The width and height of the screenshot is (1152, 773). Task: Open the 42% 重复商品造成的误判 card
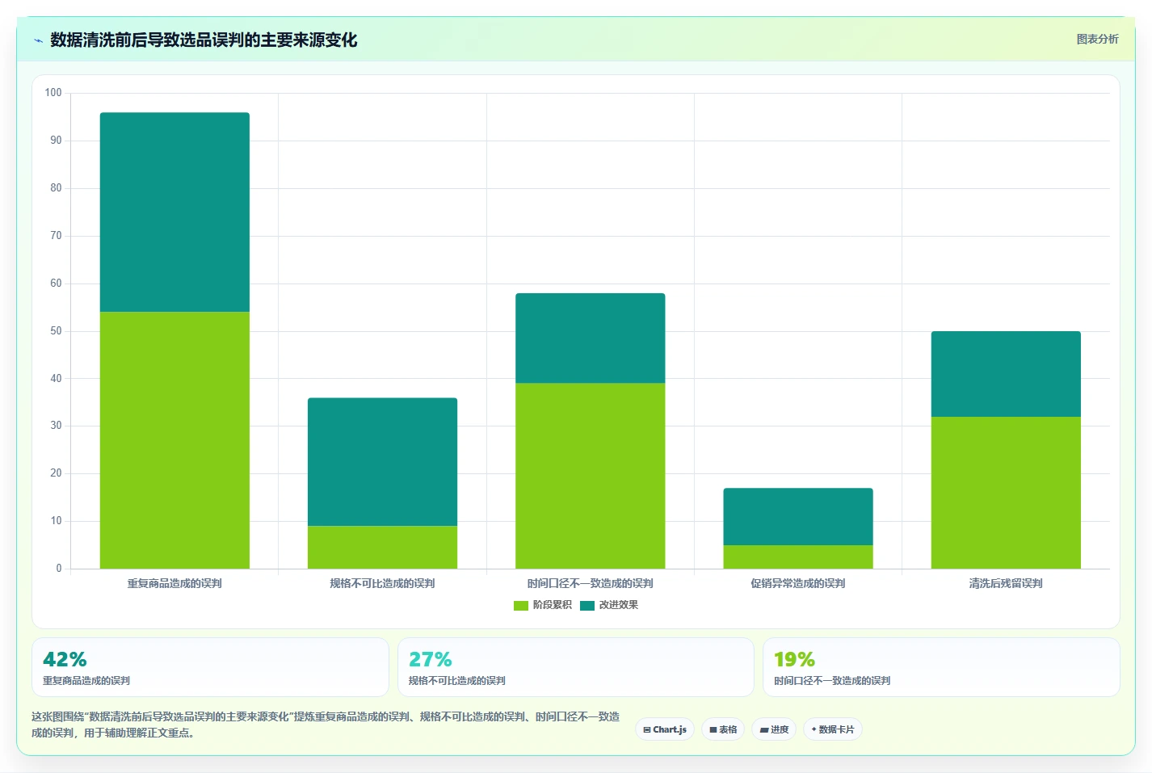click(x=210, y=667)
